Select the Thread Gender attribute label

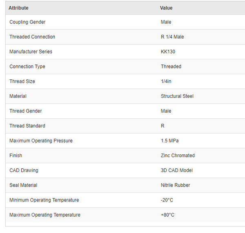tap(25, 111)
